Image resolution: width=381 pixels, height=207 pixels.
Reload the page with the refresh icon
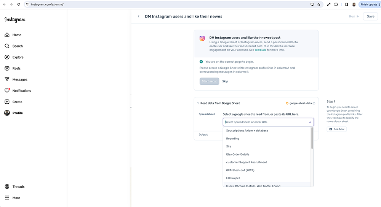pos(18,4)
